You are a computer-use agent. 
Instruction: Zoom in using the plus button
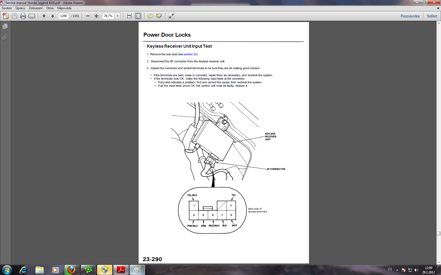click(x=96, y=16)
